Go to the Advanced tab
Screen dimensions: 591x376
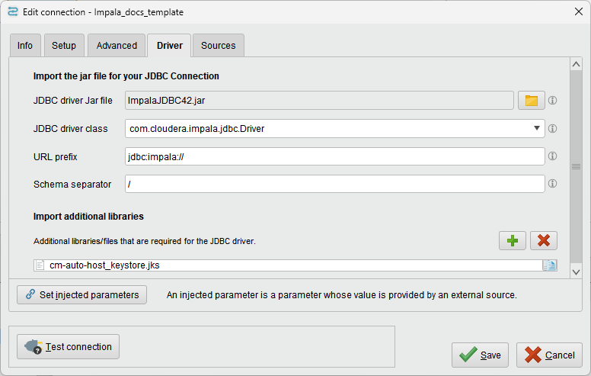[x=117, y=46]
